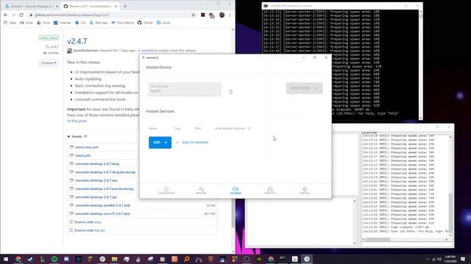Download Source code (tar.gz)

pos(90,230)
